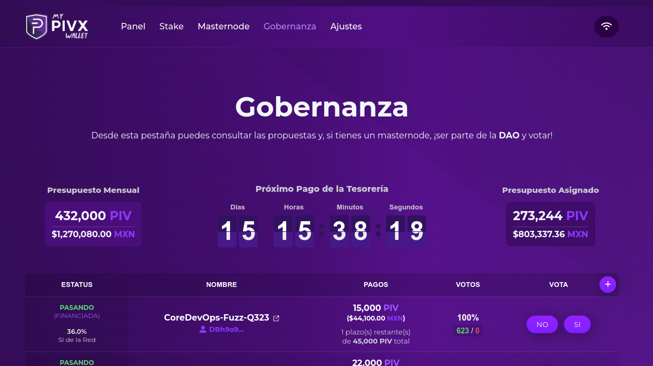653x366 pixels.
Task: Click the 273,244 PIV assigned budget value
Action: (550, 216)
